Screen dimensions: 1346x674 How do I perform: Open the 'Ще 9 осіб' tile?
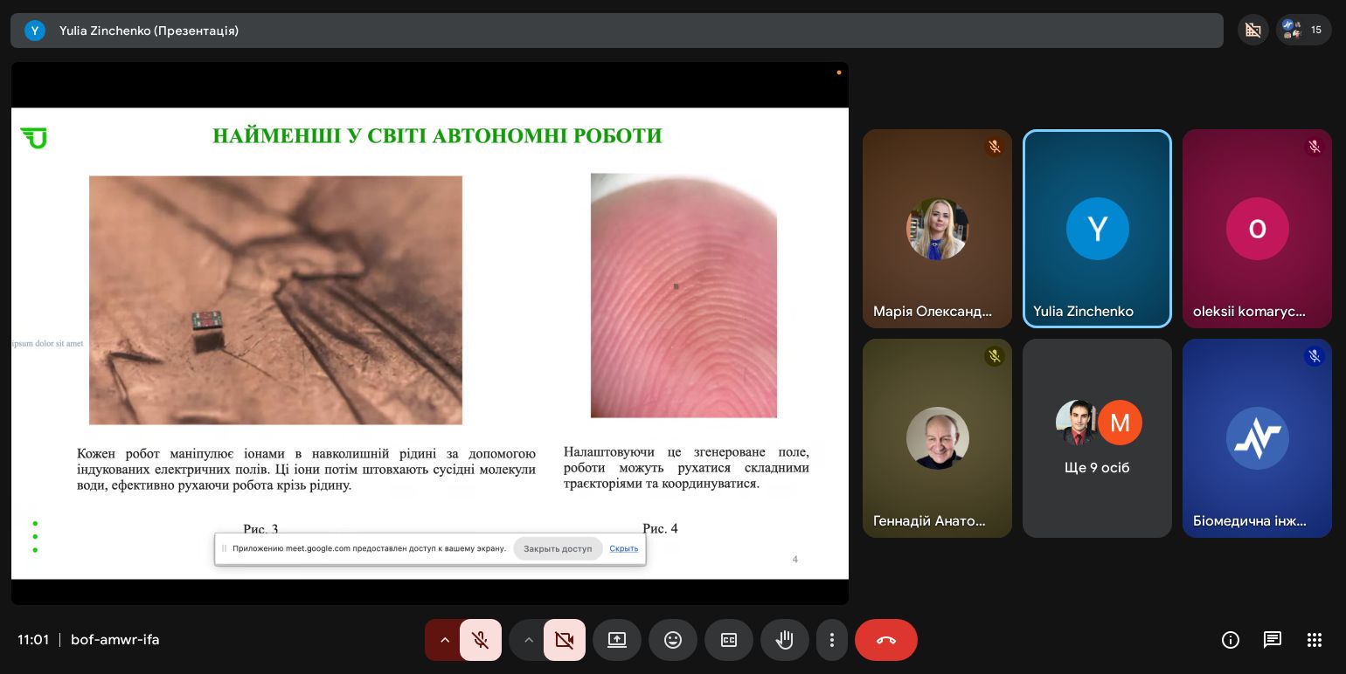(1097, 438)
